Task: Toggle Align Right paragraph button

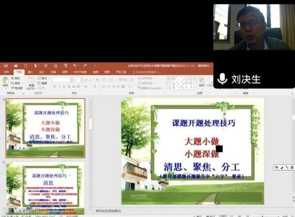Action: (x=114, y=86)
